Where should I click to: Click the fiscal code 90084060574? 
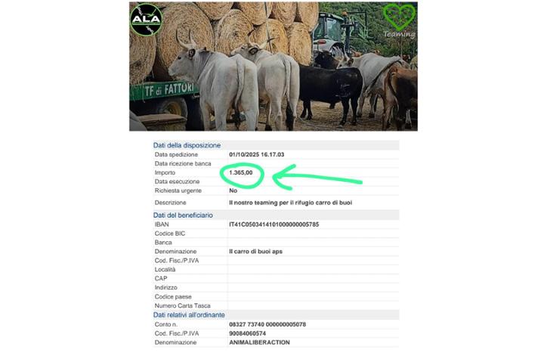pos(247,334)
